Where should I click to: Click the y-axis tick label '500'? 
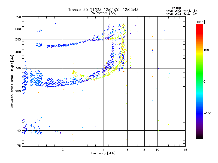pyautogui.click(x=18, y=39)
